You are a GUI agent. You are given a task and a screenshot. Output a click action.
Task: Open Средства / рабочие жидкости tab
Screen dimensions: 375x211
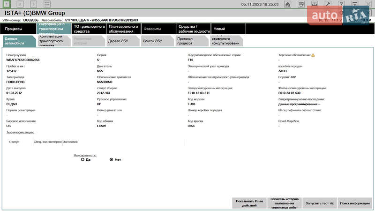(x=192, y=29)
